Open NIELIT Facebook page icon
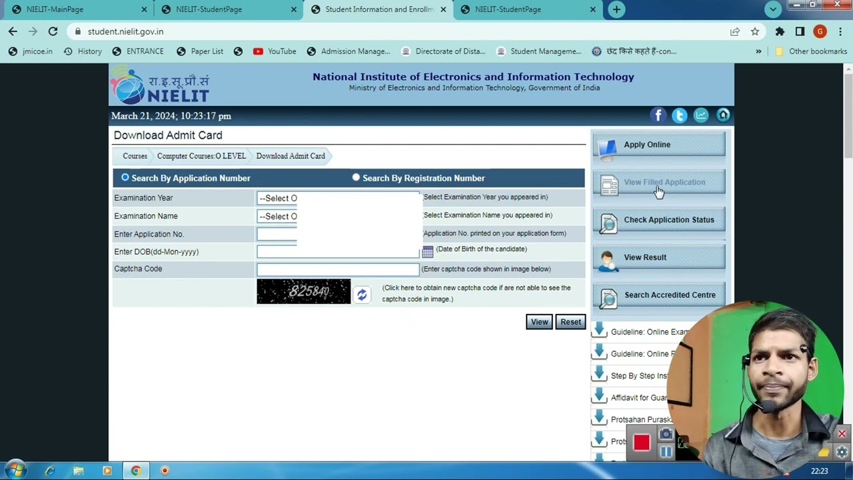 (658, 115)
